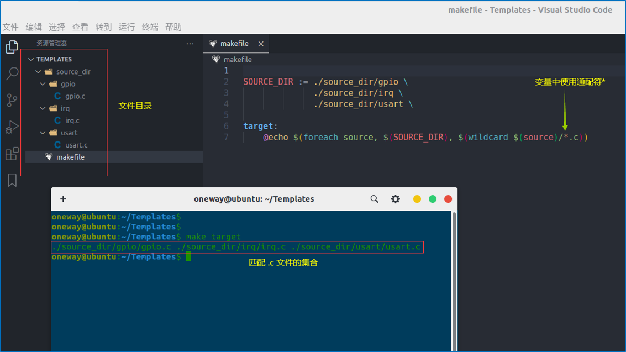Click ./source_dir/irq path on line 3
Image resolution: width=626 pixels, height=352 pixels.
[353, 93]
